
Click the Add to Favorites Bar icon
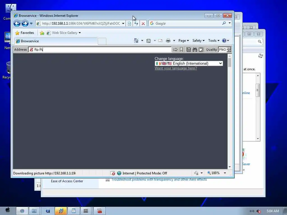coord(42,33)
